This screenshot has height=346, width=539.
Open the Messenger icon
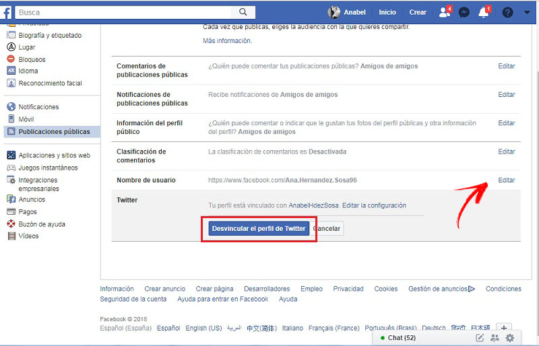point(464,13)
